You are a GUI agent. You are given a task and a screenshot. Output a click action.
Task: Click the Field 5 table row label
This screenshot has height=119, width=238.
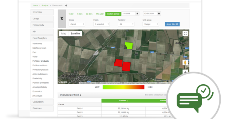(x=80, y=112)
